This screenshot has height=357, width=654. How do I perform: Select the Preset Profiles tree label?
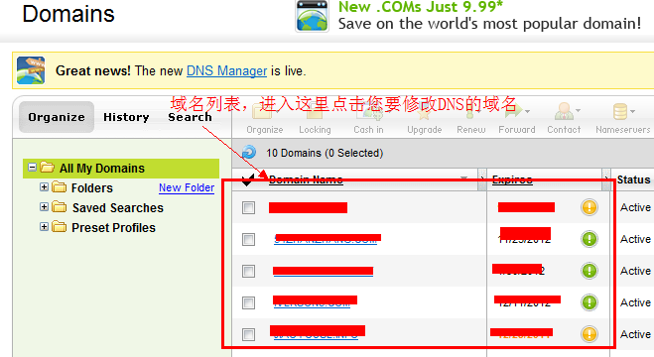coord(113,227)
